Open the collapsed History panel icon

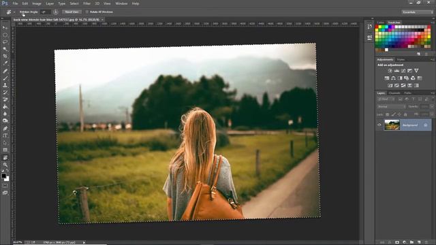[x=369, y=27]
